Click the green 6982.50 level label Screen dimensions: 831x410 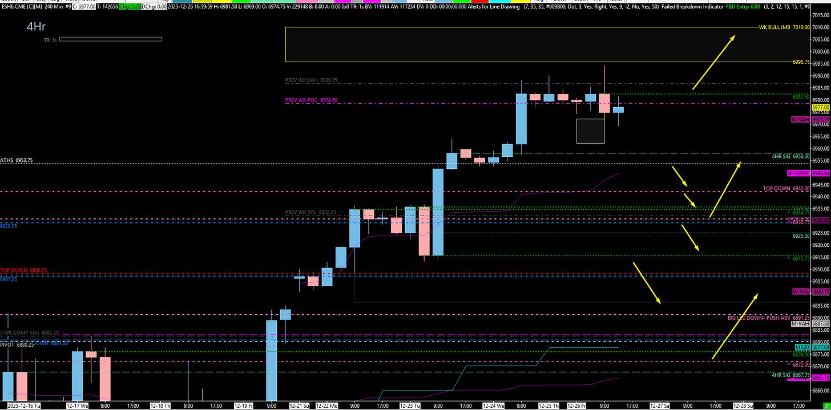pyautogui.click(x=801, y=97)
